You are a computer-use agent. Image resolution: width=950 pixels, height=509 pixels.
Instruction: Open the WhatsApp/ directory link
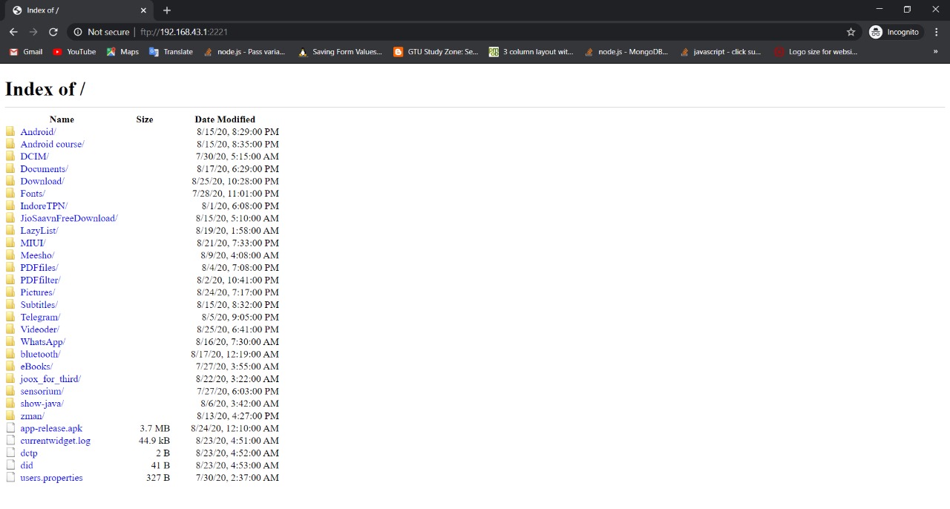click(42, 342)
